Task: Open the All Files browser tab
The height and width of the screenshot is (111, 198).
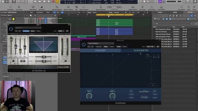Action: tap(190, 12)
